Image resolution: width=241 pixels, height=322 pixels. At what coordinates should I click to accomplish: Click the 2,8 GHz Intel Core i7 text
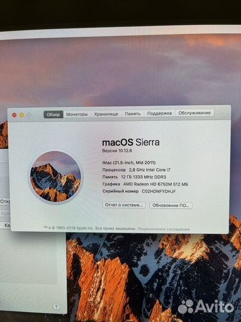tap(149, 170)
